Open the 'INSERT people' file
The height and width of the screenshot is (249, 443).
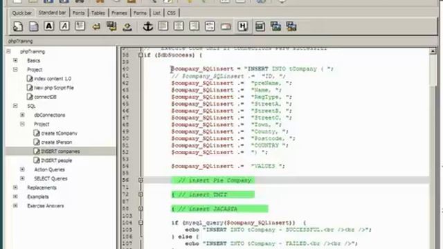click(x=56, y=160)
